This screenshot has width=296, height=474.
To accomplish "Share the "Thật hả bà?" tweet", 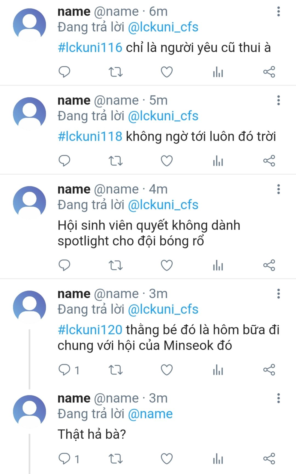I will click(269, 459).
